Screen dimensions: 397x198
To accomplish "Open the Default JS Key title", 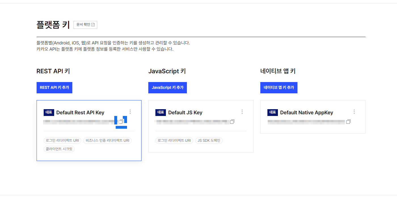I will (x=185, y=113).
